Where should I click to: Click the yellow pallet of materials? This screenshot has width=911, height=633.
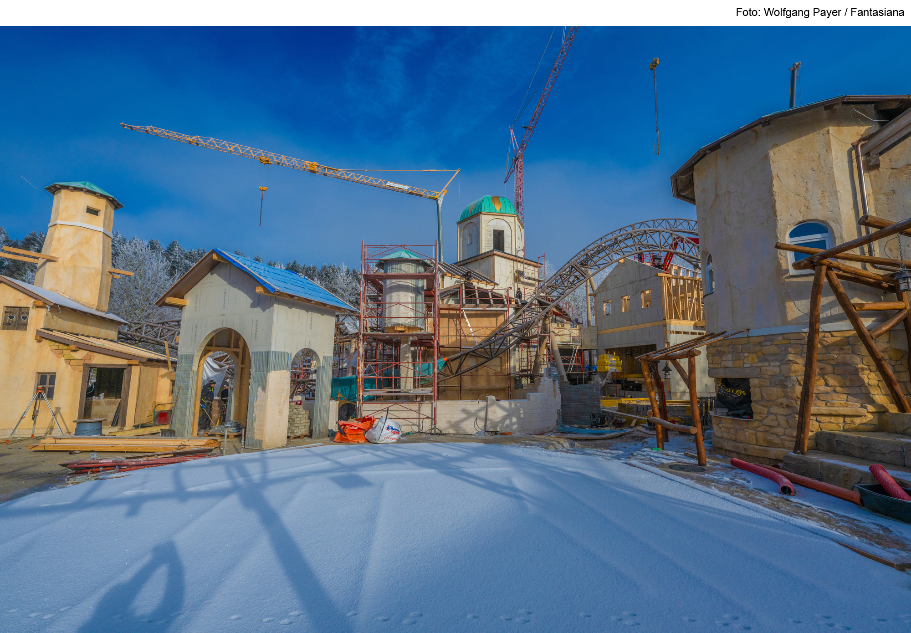tap(609, 362)
